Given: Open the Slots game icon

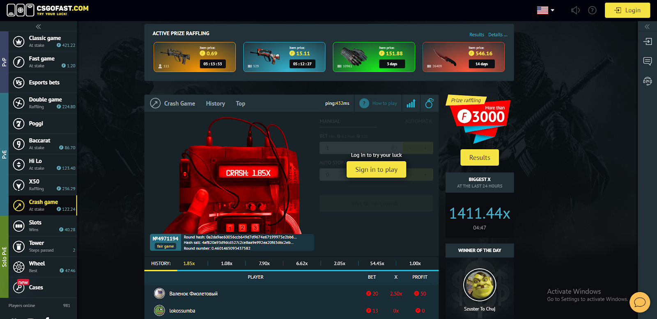Looking at the screenshot, I should pos(18,226).
